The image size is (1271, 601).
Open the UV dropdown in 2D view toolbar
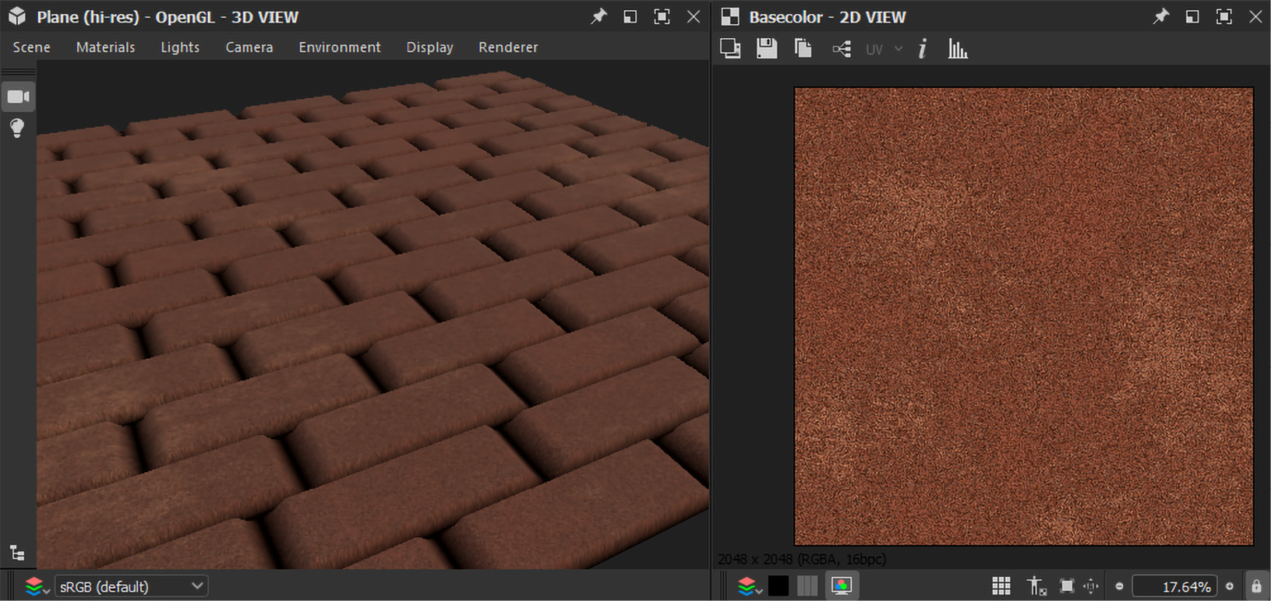click(884, 50)
